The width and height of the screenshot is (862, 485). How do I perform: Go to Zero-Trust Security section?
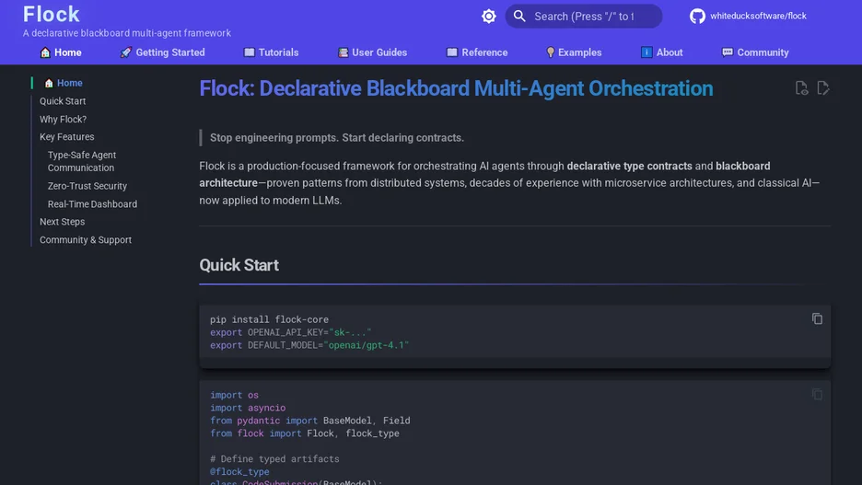tap(87, 186)
